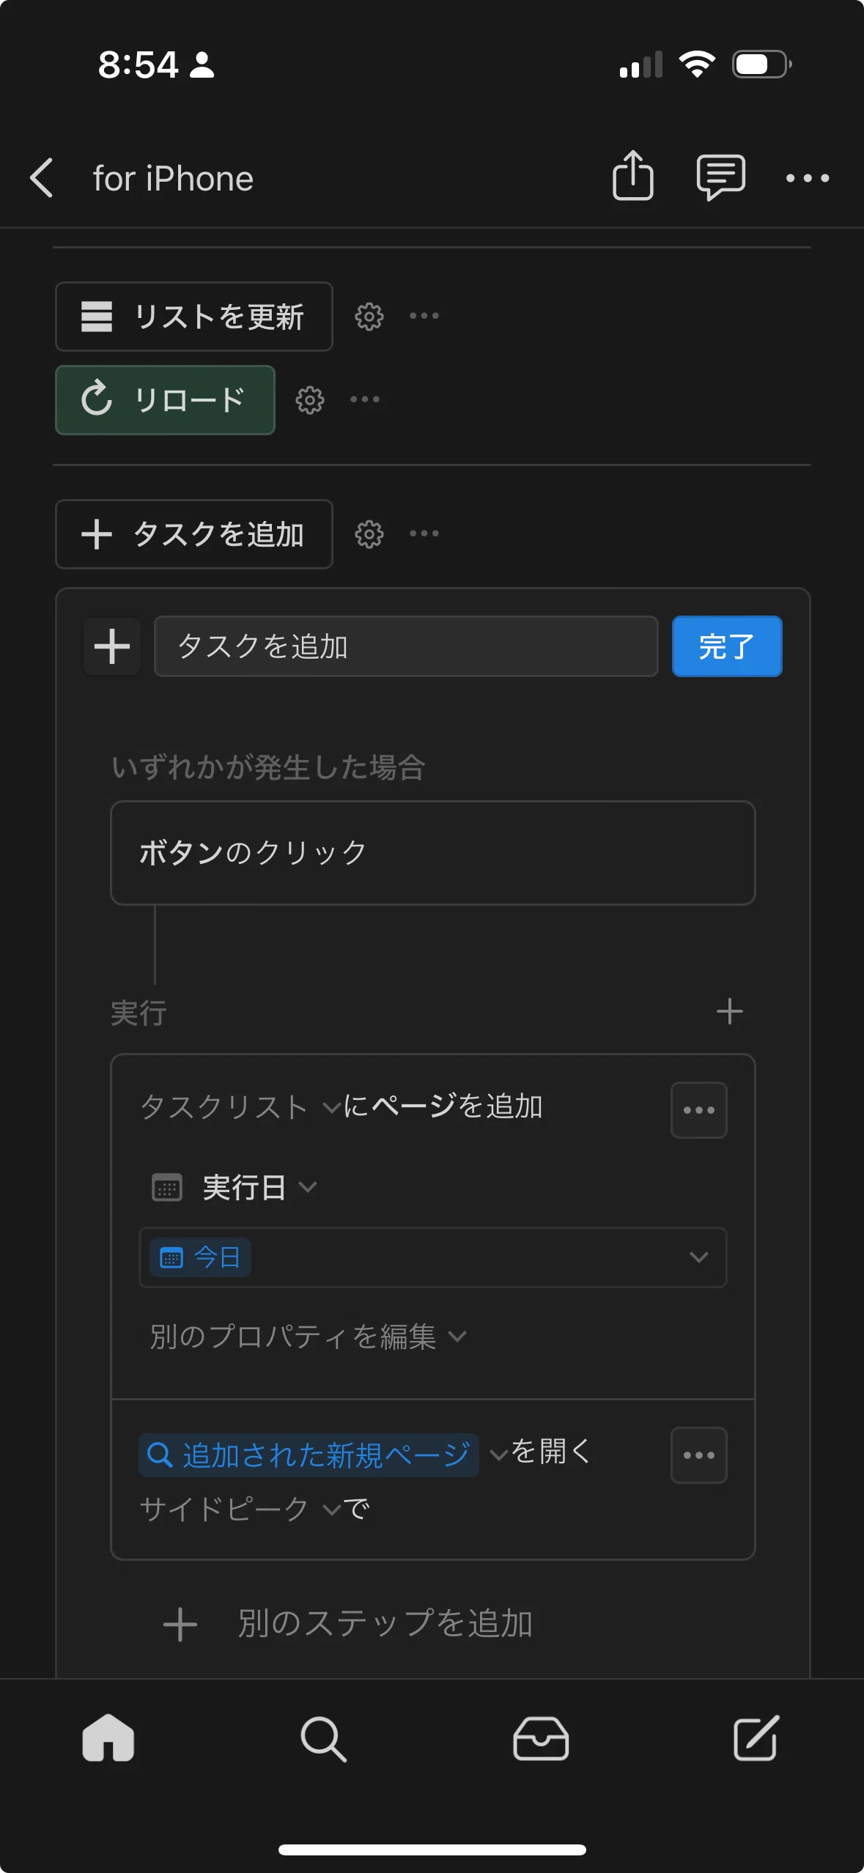Open settings gear next to リストを更新

pyautogui.click(x=369, y=317)
